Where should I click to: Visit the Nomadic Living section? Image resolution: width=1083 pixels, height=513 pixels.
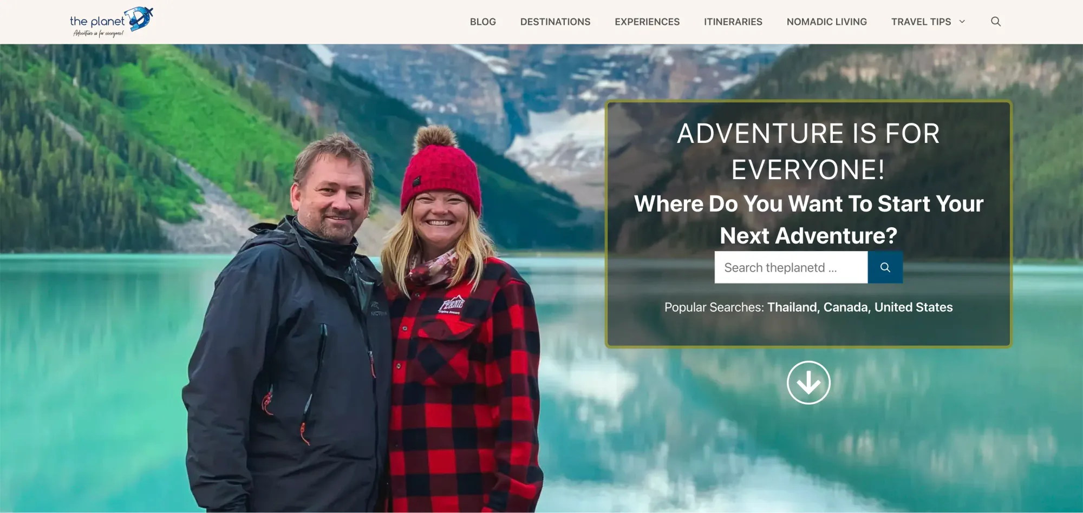point(826,22)
